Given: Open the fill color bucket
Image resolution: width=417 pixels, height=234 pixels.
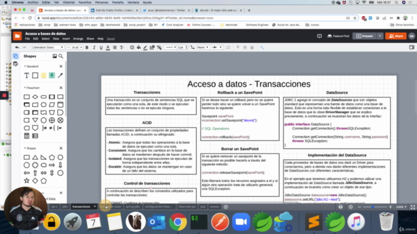Looking at the screenshot, I should [x=139, y=47].
